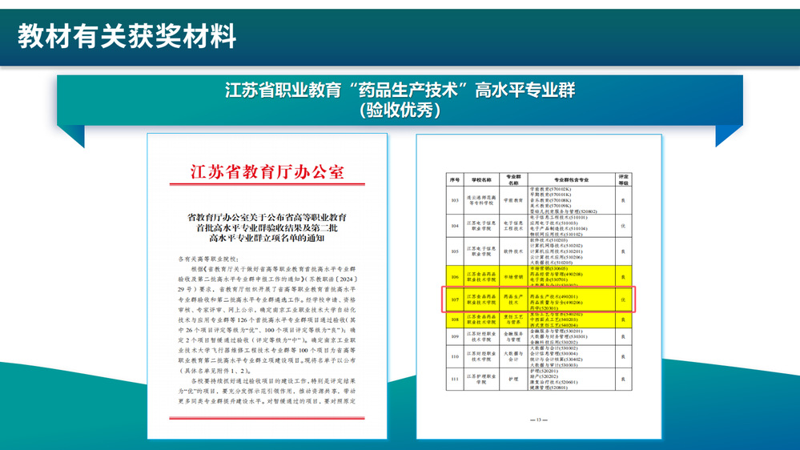Viewport: 800px width, 450px height.
Task: Click the slide title 教材有关获奖材料
Action: [127, 36]
